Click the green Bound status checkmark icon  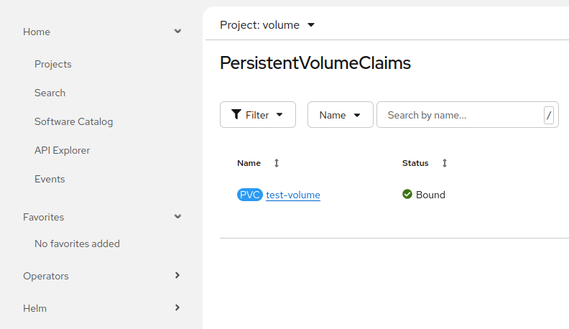[407, 195]
